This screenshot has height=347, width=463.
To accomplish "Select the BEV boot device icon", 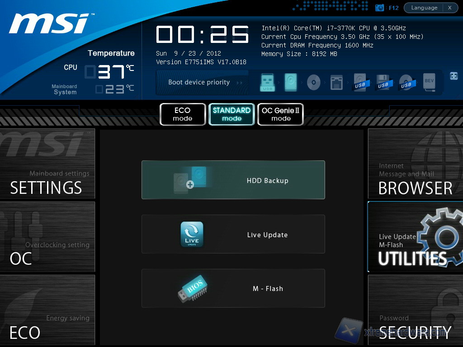I will click(x=430, y=83).
